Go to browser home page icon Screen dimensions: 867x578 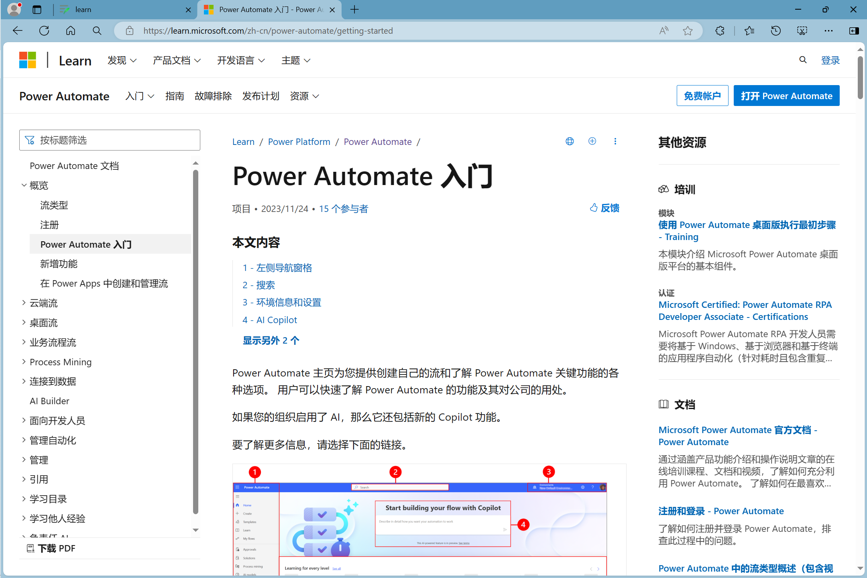(71, 31)
